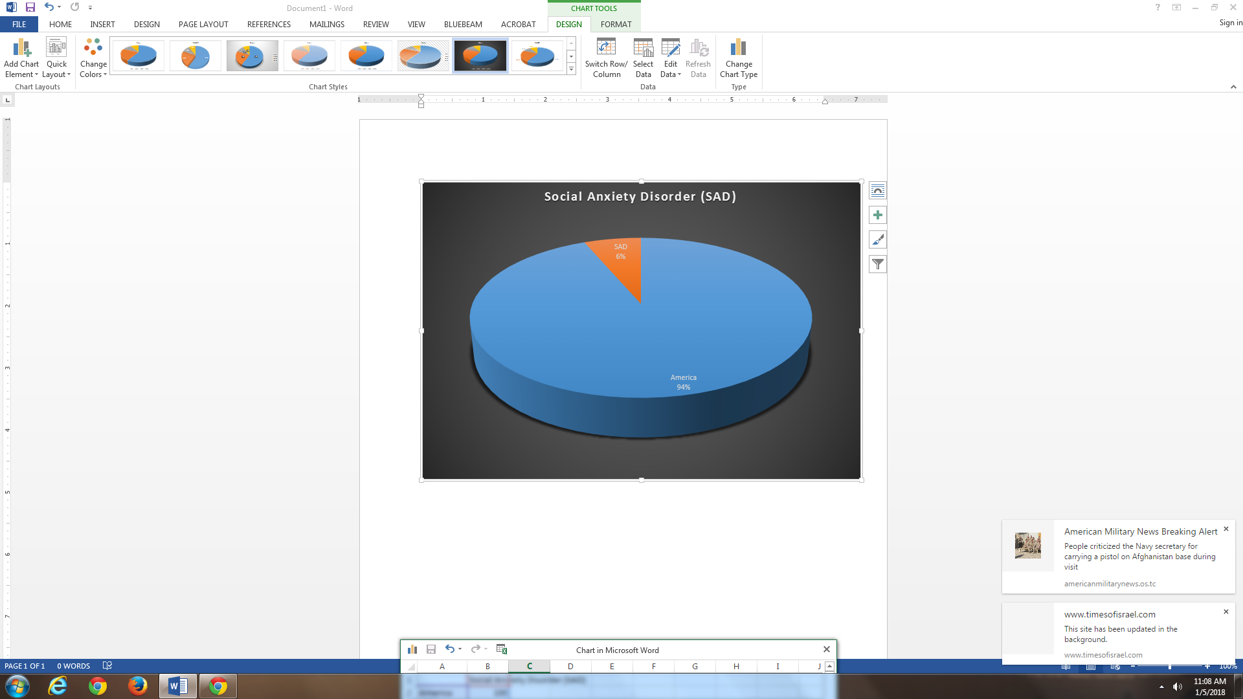
Task: Switch to the Chart Tools FORMAT tab
Action: (616, 24)
